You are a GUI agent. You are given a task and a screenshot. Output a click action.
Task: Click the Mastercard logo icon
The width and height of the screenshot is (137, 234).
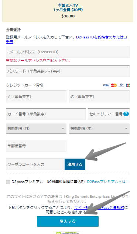[x=114, y=85]
